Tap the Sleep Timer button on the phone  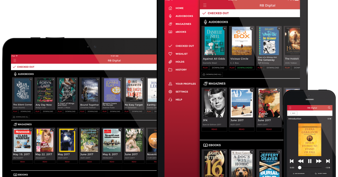tap(321, 174)
